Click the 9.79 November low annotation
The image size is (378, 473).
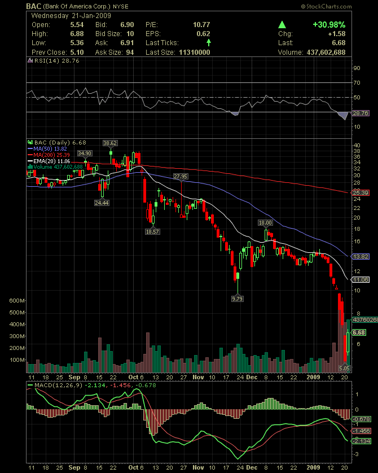237,299
